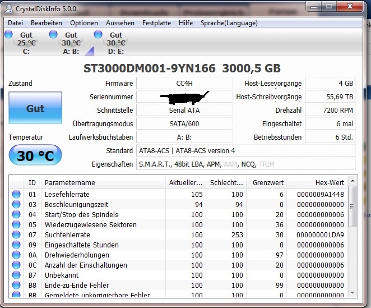Click the 30 °C temperature button
371x308 pixels.
click(35, 155)
